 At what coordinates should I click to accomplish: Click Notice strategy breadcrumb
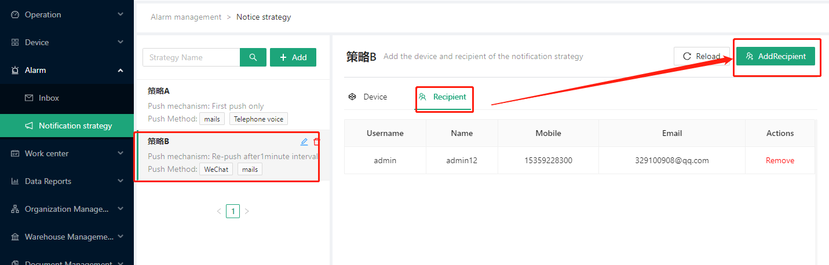[264, 17]
